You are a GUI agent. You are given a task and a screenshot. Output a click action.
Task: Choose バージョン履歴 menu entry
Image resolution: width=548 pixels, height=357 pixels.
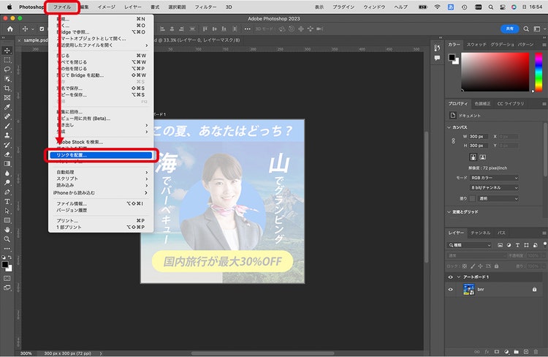(101, 211)
